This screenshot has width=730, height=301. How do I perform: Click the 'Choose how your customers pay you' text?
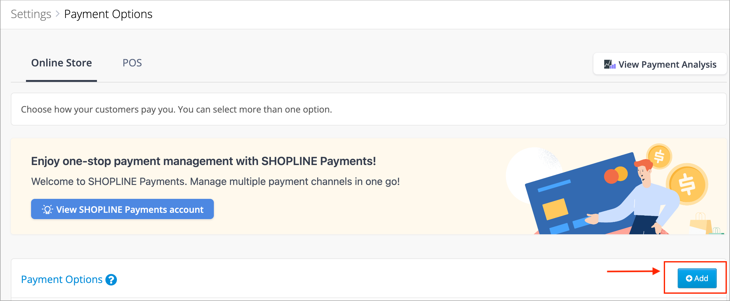[x=176, y=109]
